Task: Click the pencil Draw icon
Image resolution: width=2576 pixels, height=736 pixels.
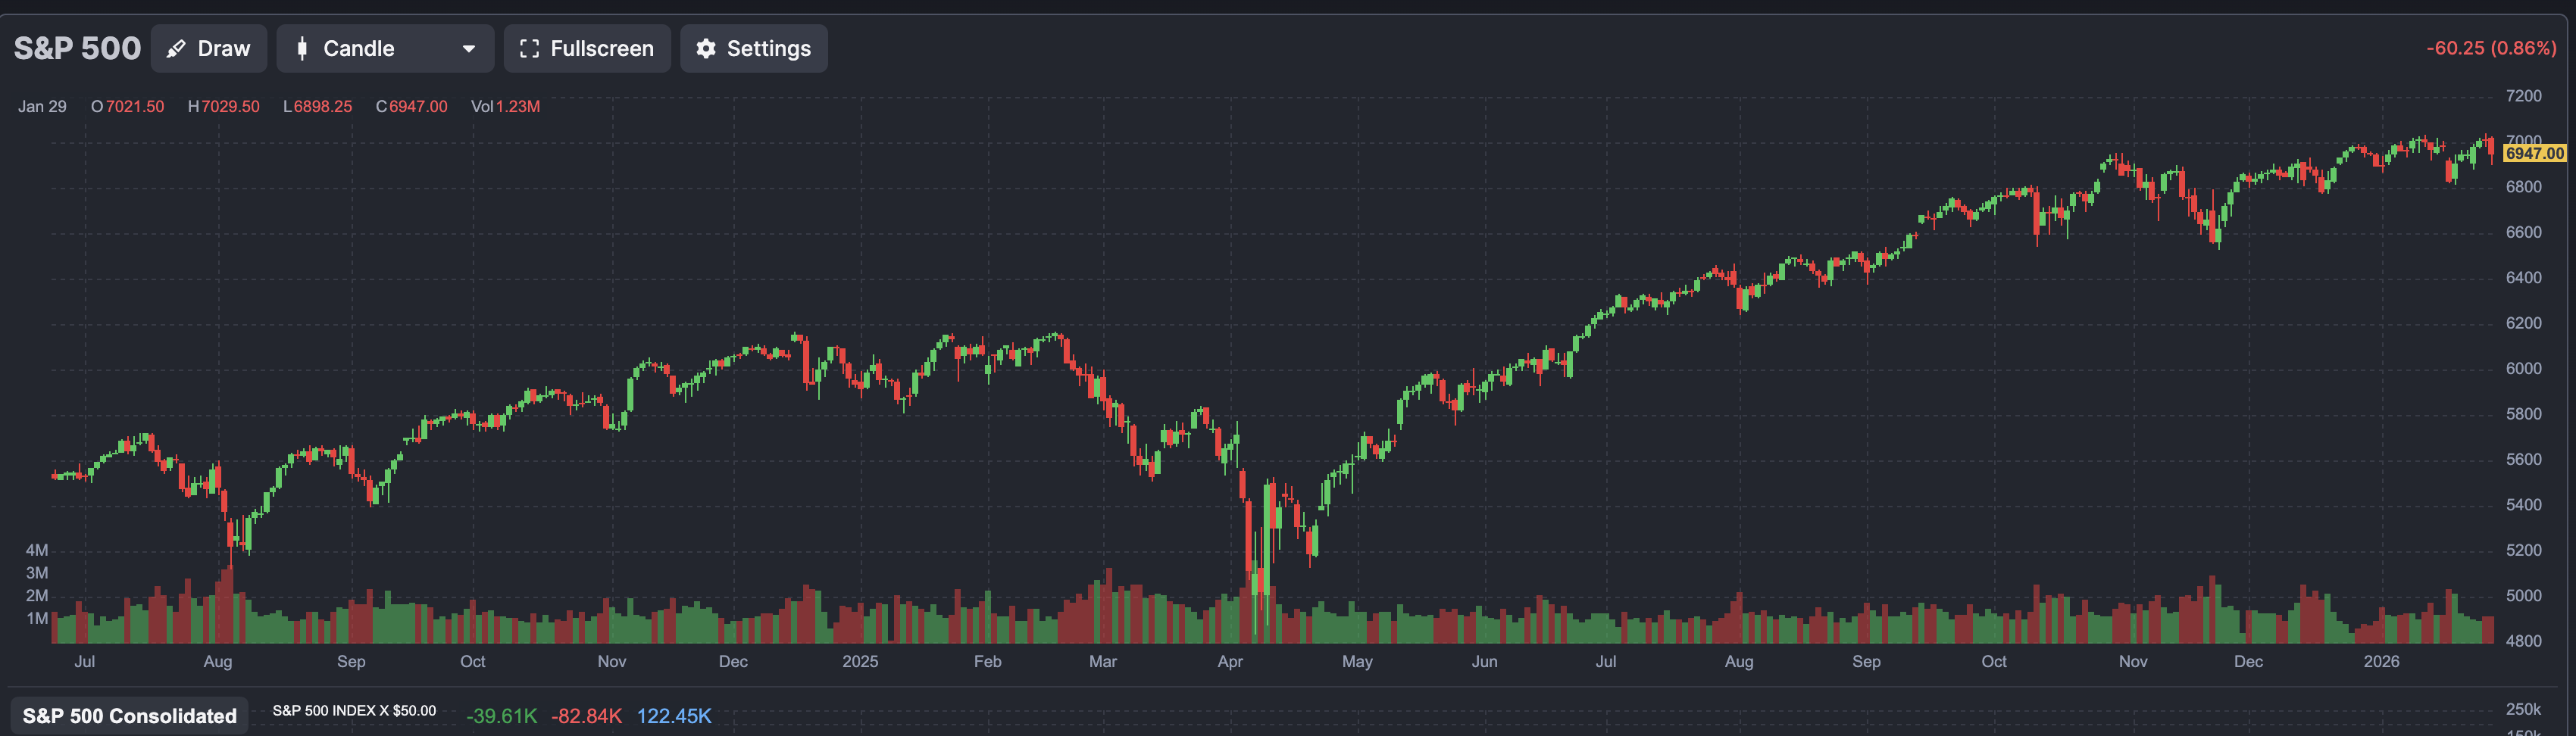Action: point(176,49)
